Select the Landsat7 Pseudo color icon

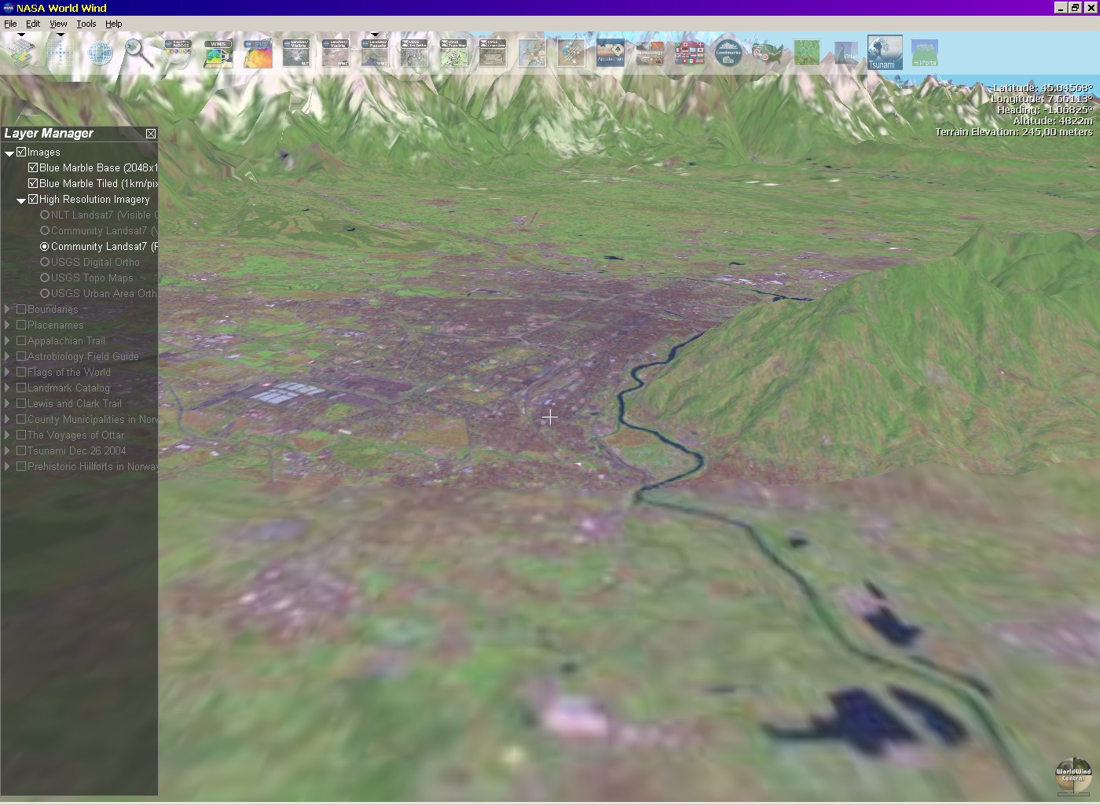pyautogui.click(x=375, y=53)
